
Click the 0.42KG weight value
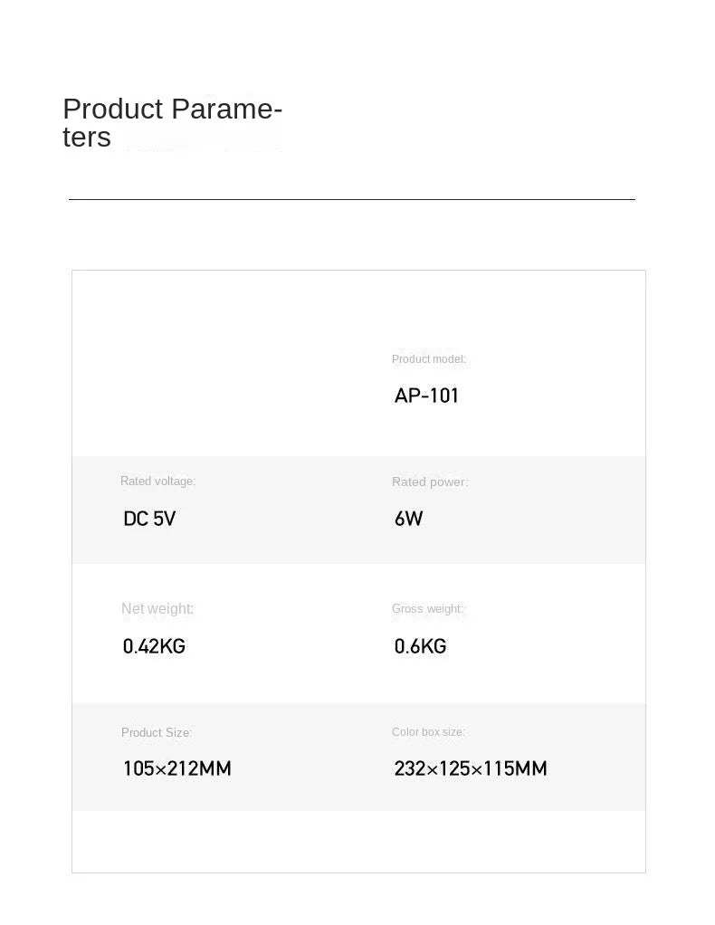[154, 646]
